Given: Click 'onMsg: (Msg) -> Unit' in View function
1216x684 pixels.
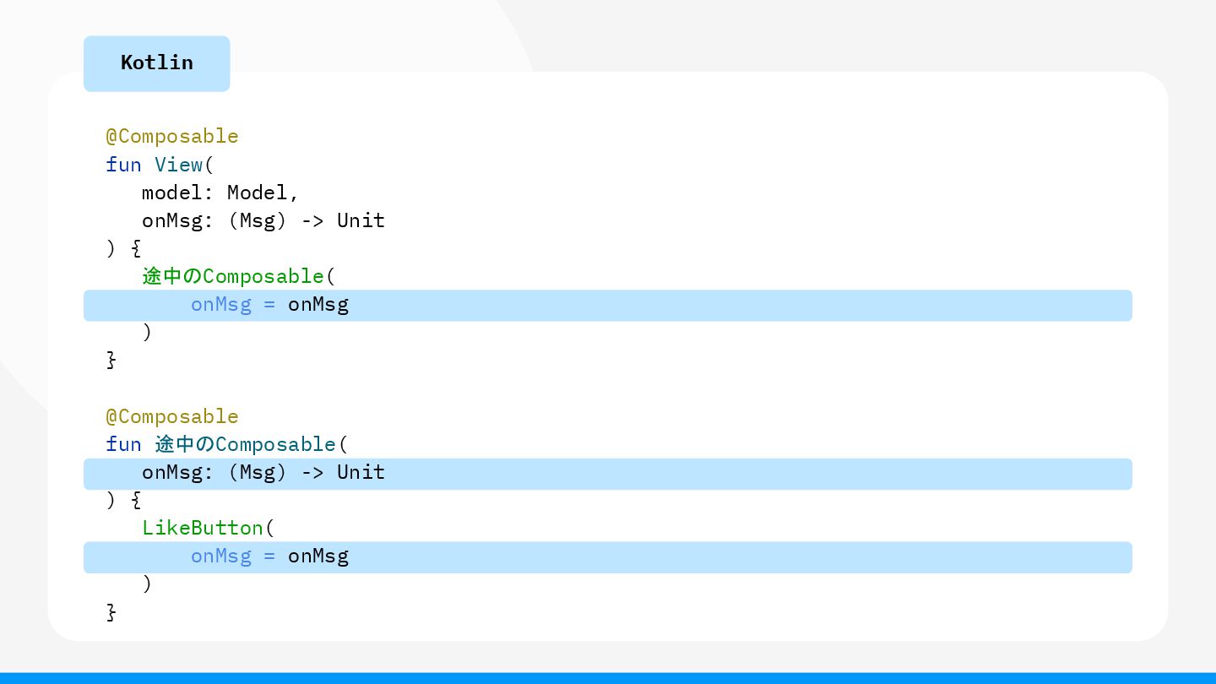Looking at the screenshot, I should click(x=263, y=220).
